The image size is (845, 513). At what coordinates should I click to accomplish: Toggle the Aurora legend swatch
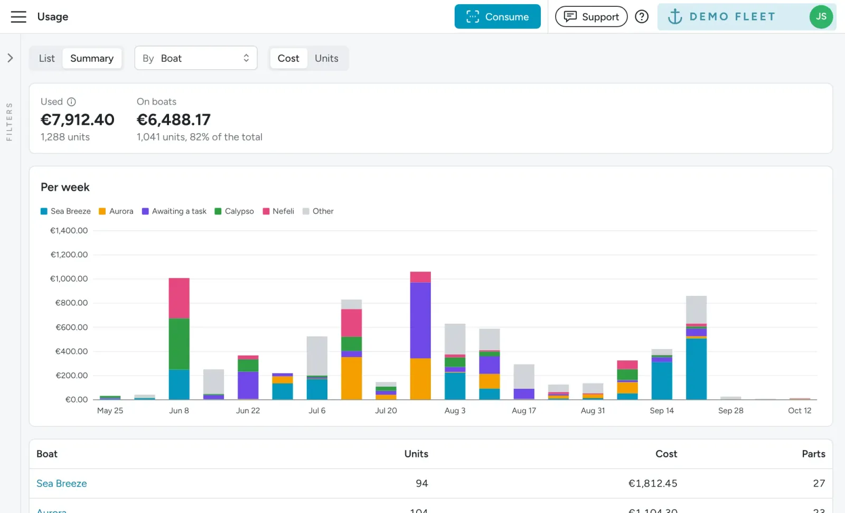pyautogui.click(x=102, y=211)
